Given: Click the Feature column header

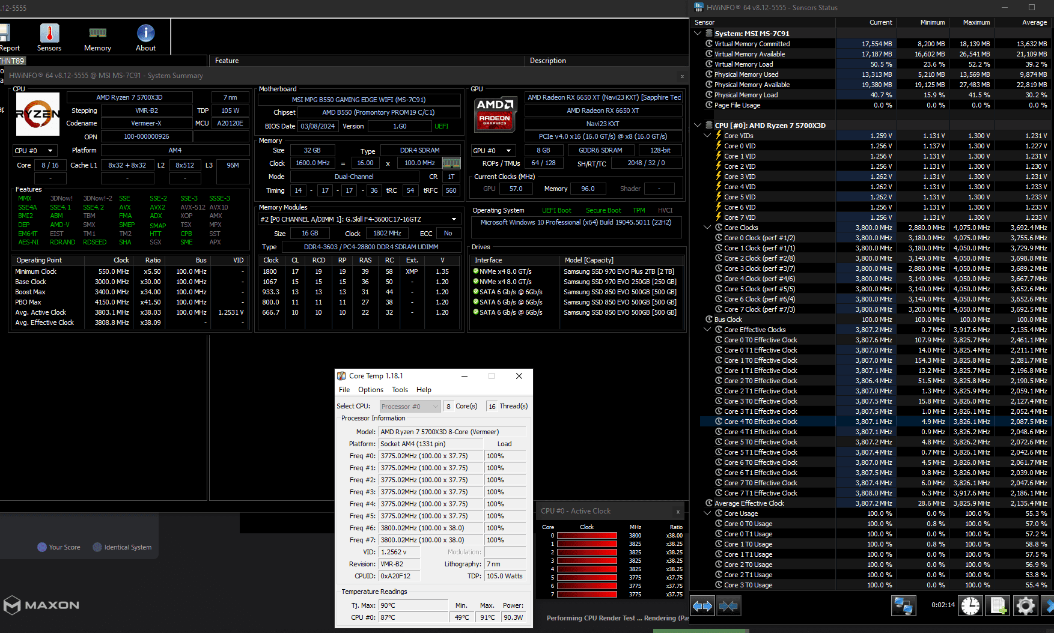Looking at the screenshot, I should (x=366, y=61).
